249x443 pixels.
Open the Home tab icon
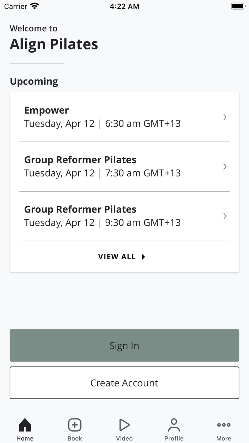click(25, 424)
